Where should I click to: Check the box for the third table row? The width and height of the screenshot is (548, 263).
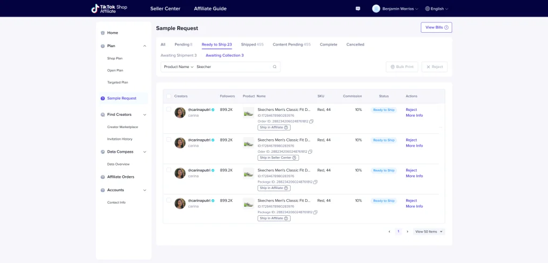(169, 170)
